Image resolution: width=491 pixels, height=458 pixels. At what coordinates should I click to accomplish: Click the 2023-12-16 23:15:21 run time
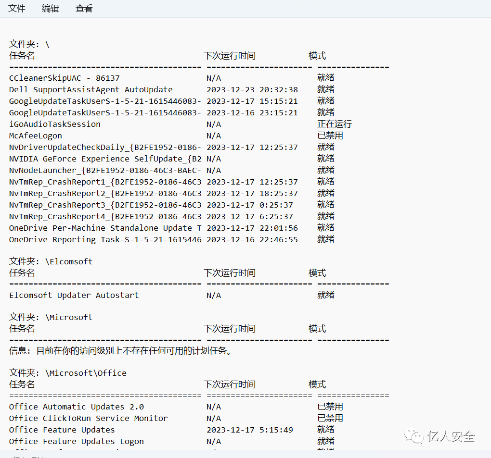[x=252, y=113]
